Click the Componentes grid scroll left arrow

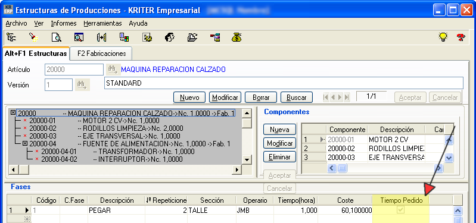332,168
